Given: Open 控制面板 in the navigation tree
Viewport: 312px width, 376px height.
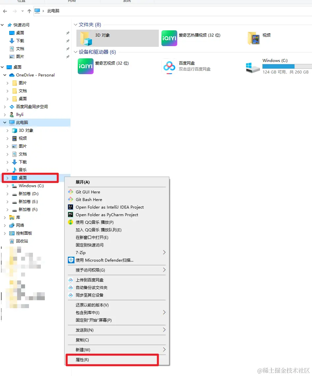Looking at the screenshot, I should point(24,233).
